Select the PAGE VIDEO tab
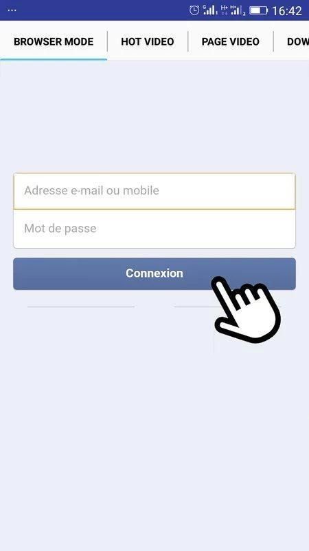The width and height of the screenshot is (309, 551). pyautogui.click(x=231, y=41)
